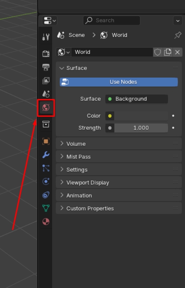The image size is (185, 288).
Task: Click the Color swatch field
Action: [x=141, y=116]
